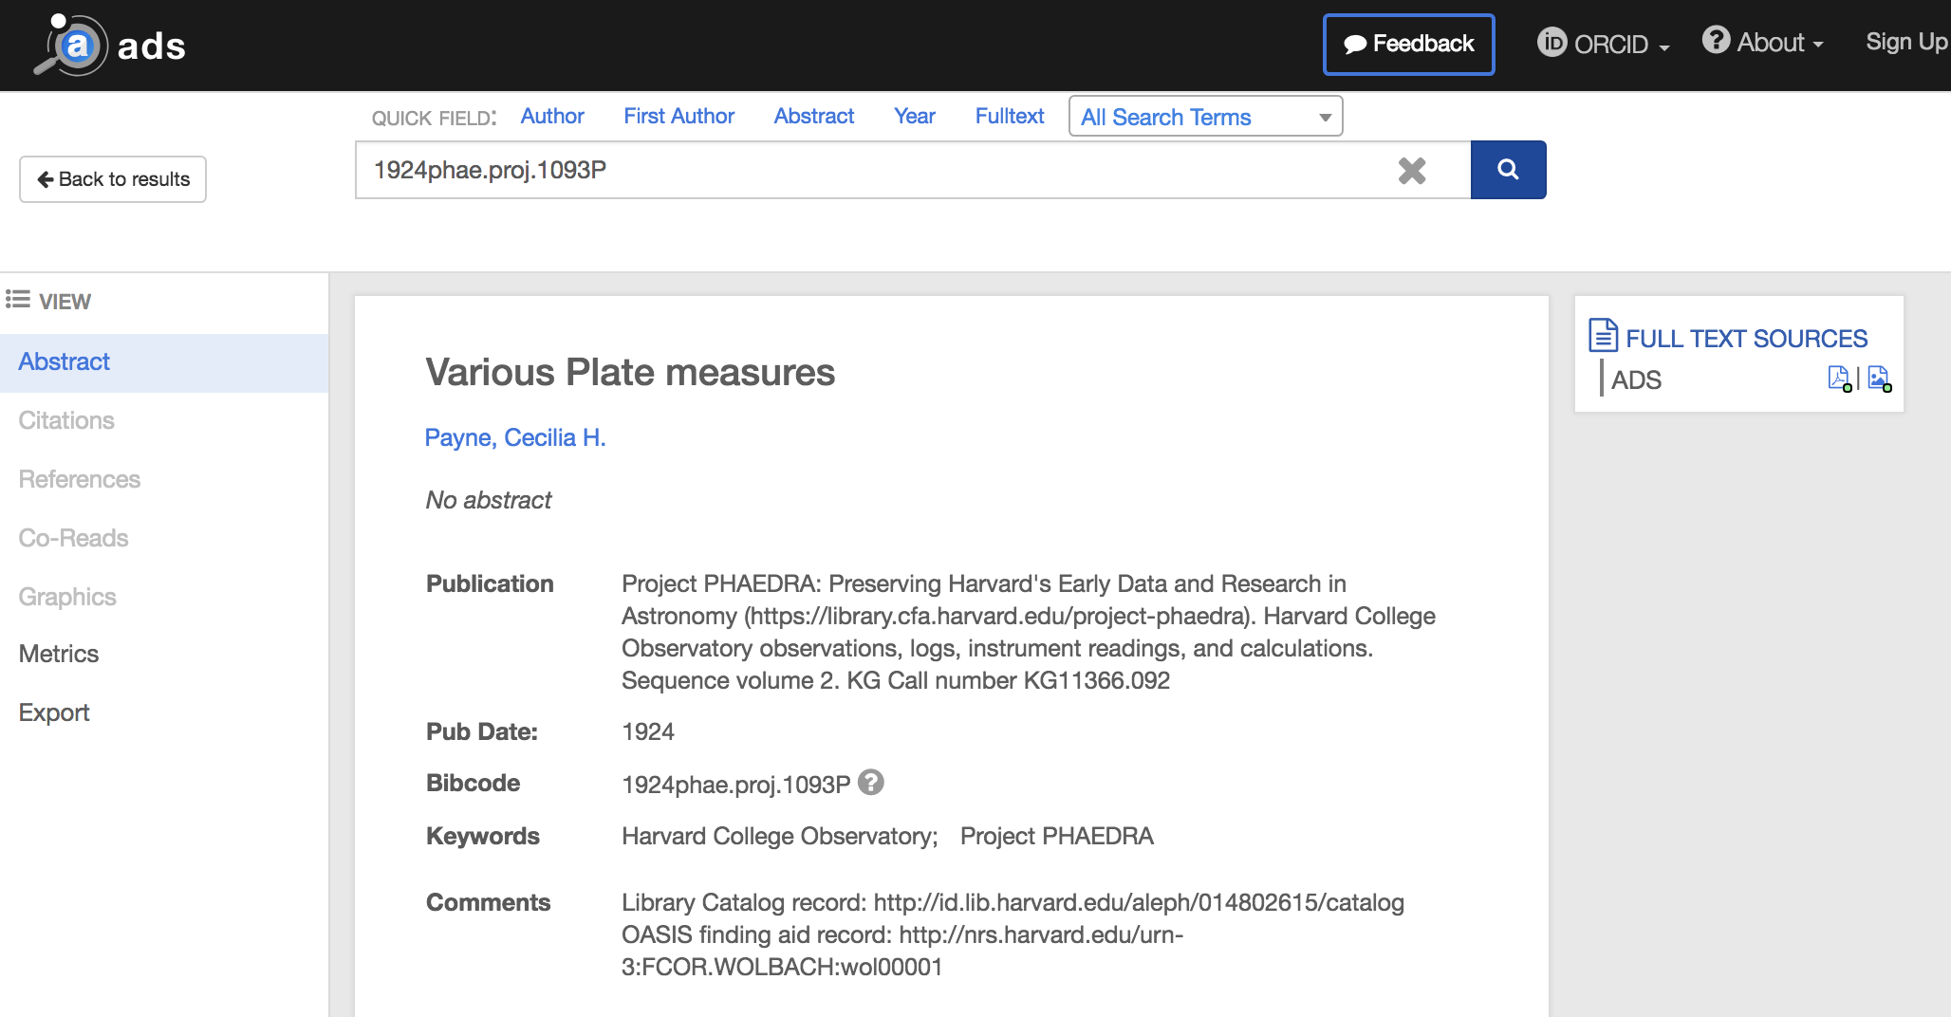Viewport: 1951px width, 1017px height.
Task: Expand the ORCID dropdown menu
Action: click(x=1604, y=44)
